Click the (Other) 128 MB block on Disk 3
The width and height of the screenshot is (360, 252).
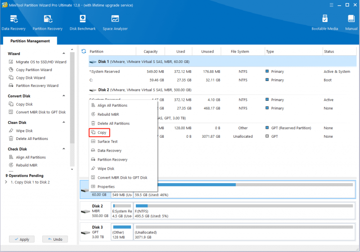pyautogui.click(x=122, y=232)
